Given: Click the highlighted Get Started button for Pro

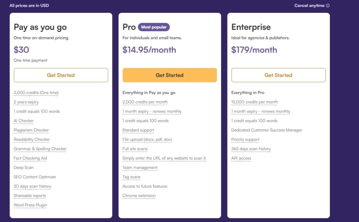Looking at the screenshot, I should (x=170, y=75).
